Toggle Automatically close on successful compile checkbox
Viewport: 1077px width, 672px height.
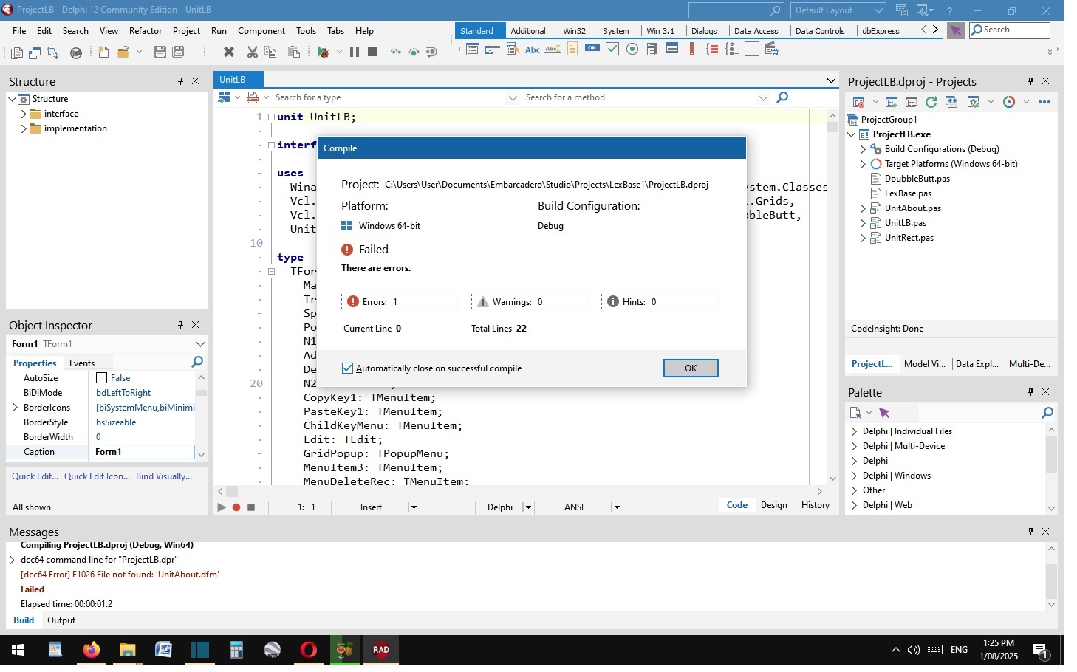(347, 368)
